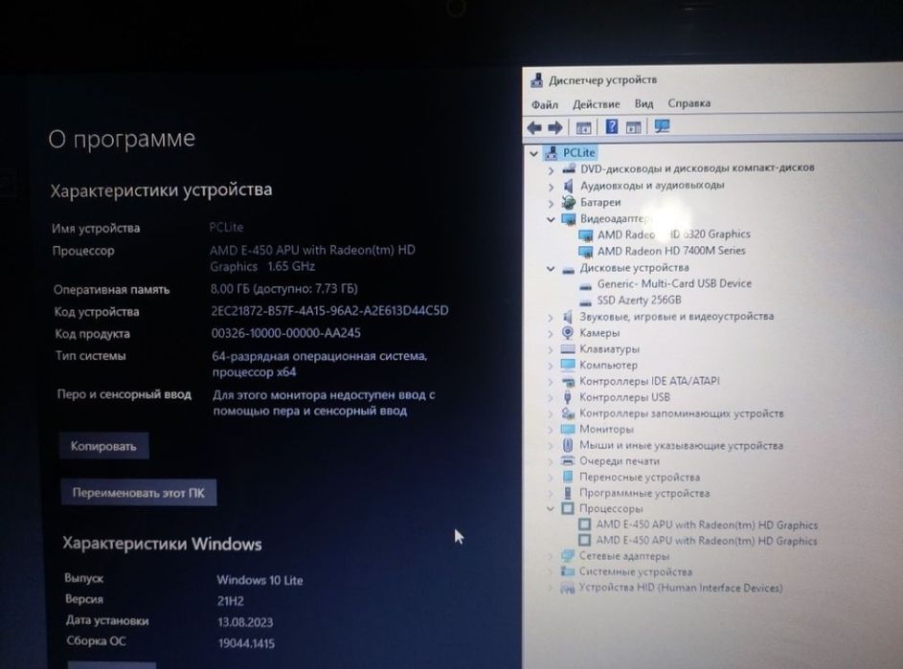The width and height of the screenshot is (903, 669).
Task: Select Контроллеры запоминающих устройств
Action: pyautogui.click(x=681, y=413)
